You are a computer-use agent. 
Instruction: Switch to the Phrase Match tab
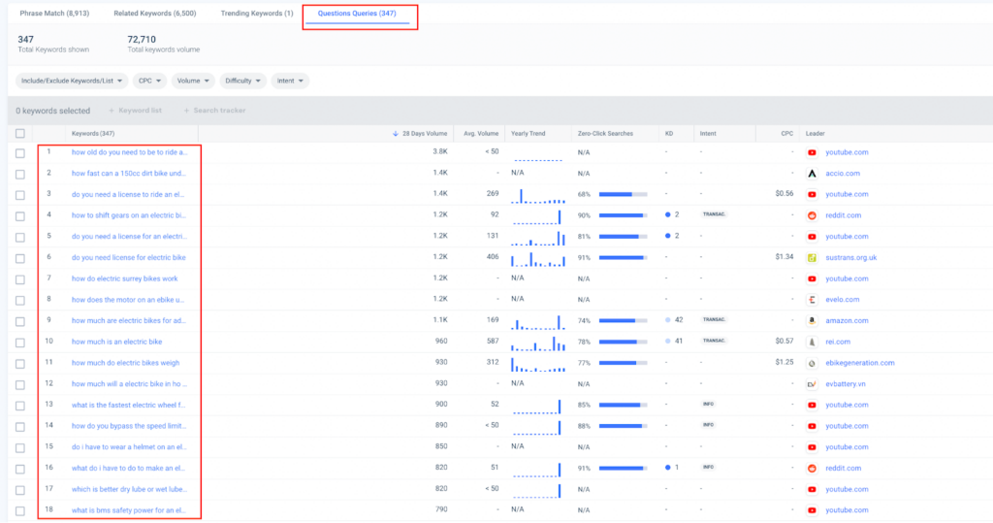[x=56, y=14]
